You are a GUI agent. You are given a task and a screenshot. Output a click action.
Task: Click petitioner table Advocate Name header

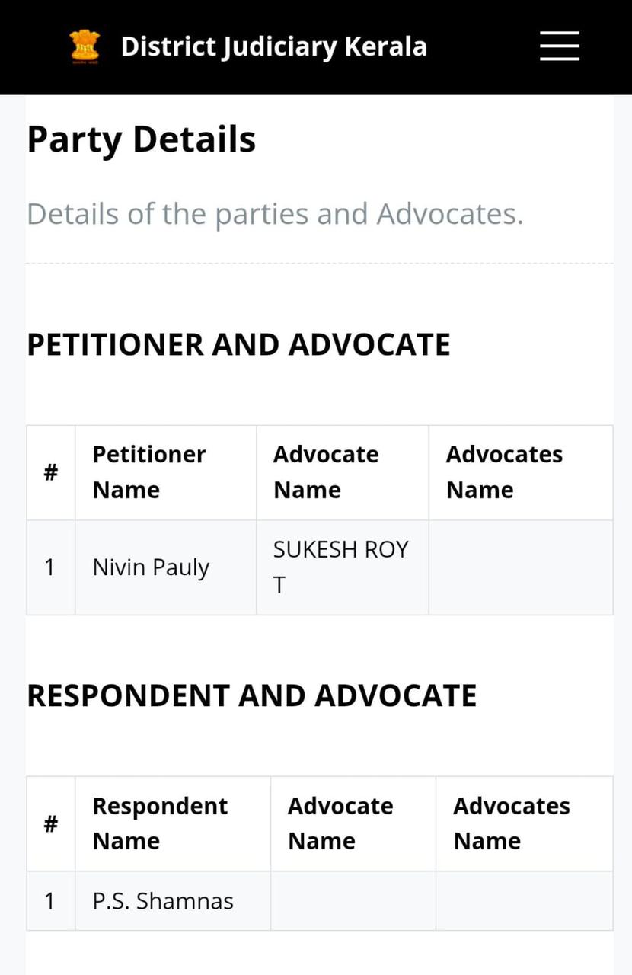click(326, 472)
